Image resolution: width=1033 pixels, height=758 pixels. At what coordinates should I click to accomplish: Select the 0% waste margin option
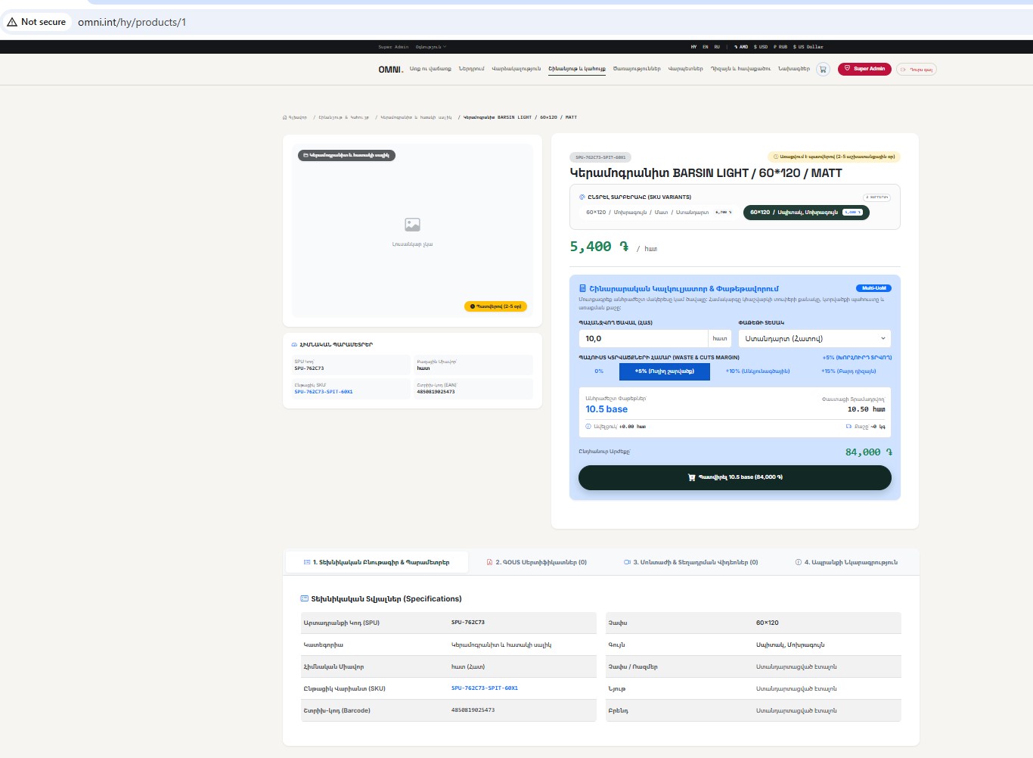(599, 371)
